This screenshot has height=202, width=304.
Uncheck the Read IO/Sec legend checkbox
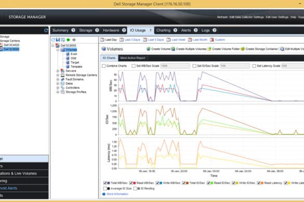(x=208, y=183)
